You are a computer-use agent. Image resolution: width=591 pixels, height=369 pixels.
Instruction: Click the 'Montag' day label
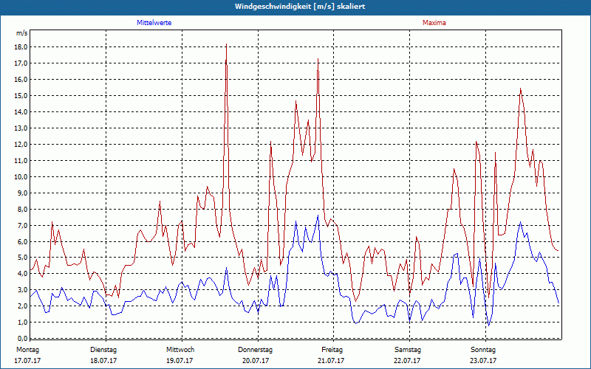(27, 350)
